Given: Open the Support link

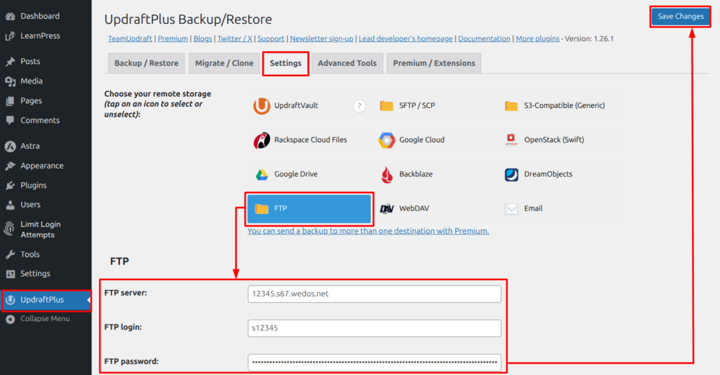Looking at the screenshot, I should (x=271, y=39).
